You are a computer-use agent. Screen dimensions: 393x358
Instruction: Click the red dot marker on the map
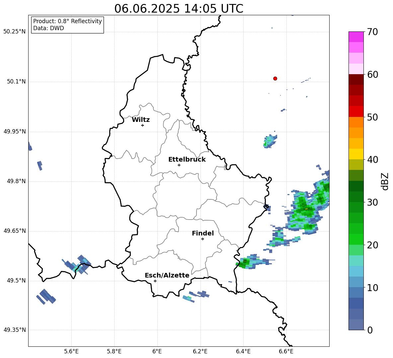coord(275,78)
